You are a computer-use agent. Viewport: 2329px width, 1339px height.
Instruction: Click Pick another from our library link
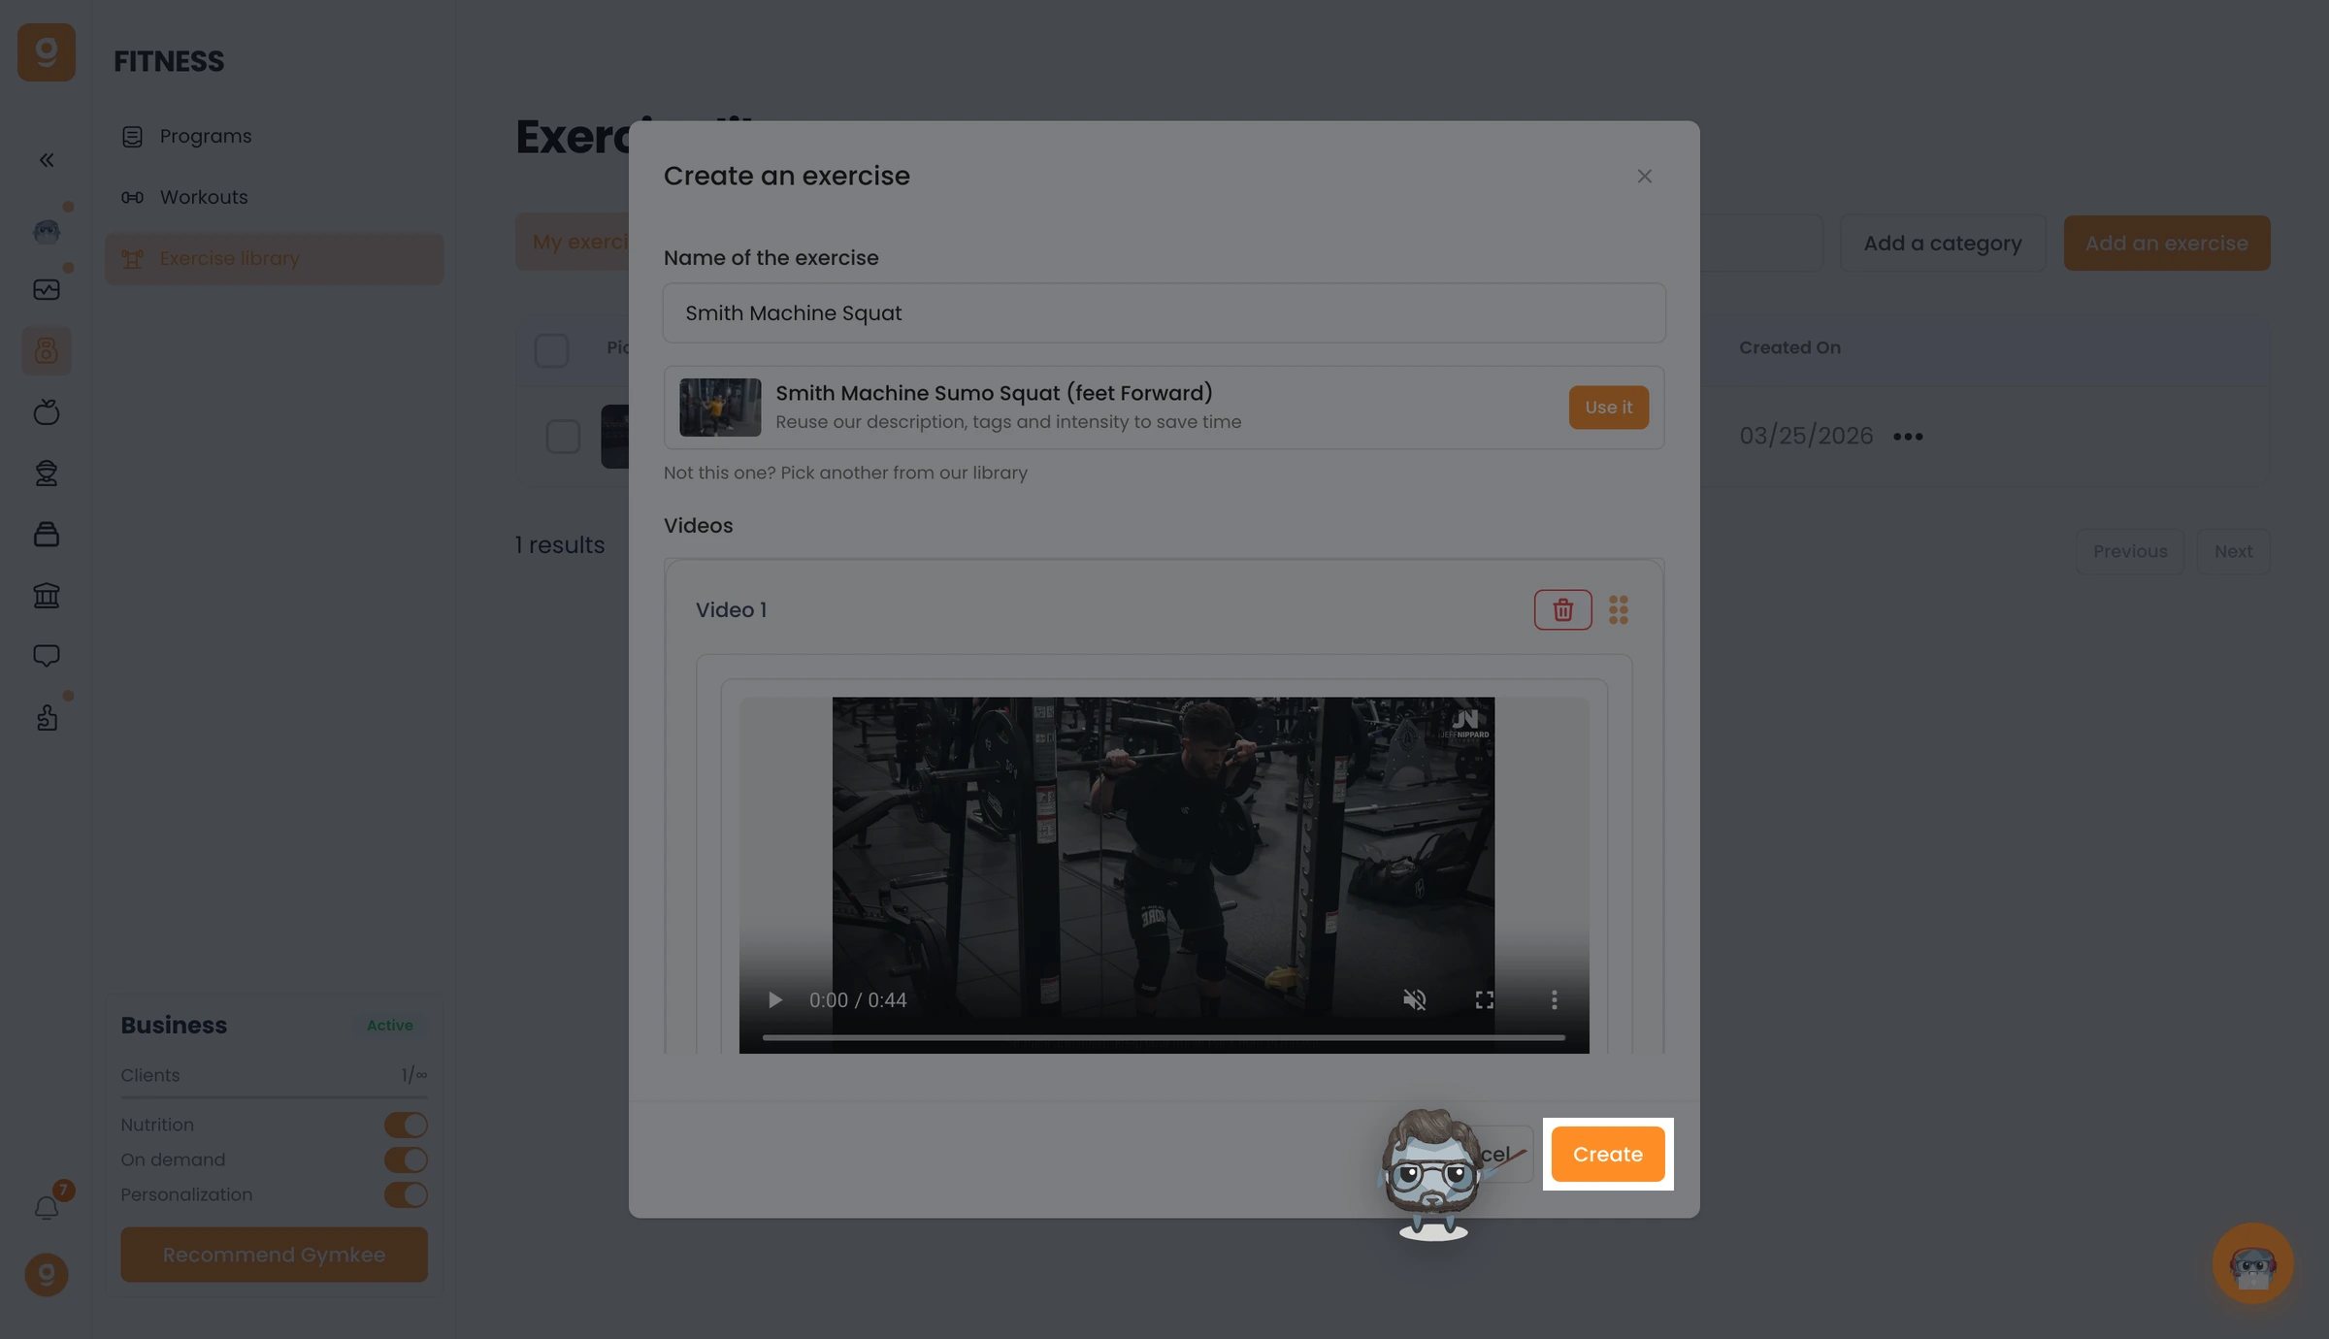[x=903, y=473]
